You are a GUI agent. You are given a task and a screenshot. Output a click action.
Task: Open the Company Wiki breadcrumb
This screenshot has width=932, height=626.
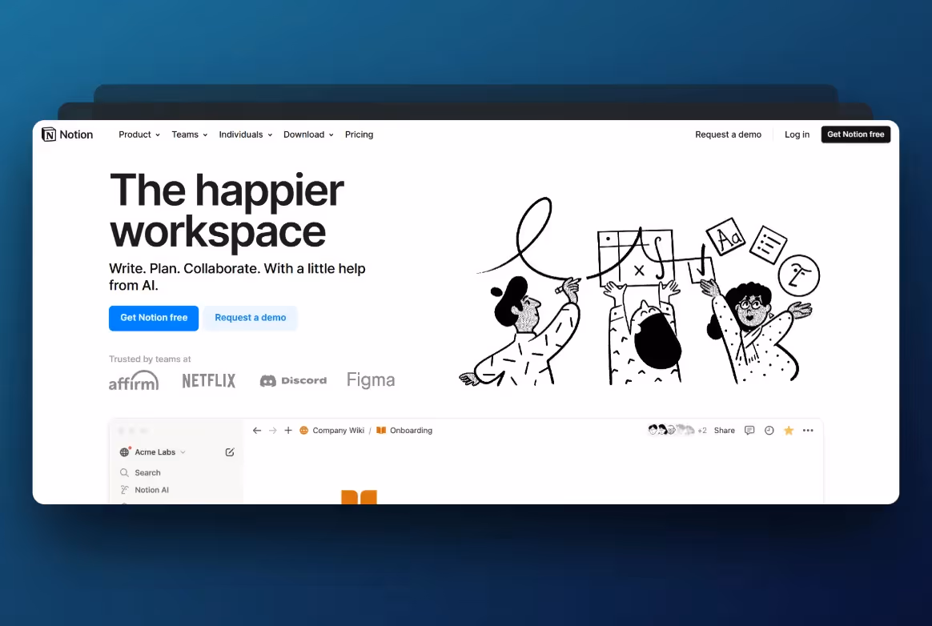pyautogui.click(x=331, y=431)
